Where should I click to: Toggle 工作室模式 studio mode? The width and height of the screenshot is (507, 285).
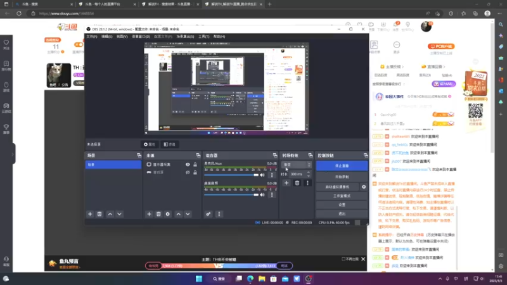(342, 196)
